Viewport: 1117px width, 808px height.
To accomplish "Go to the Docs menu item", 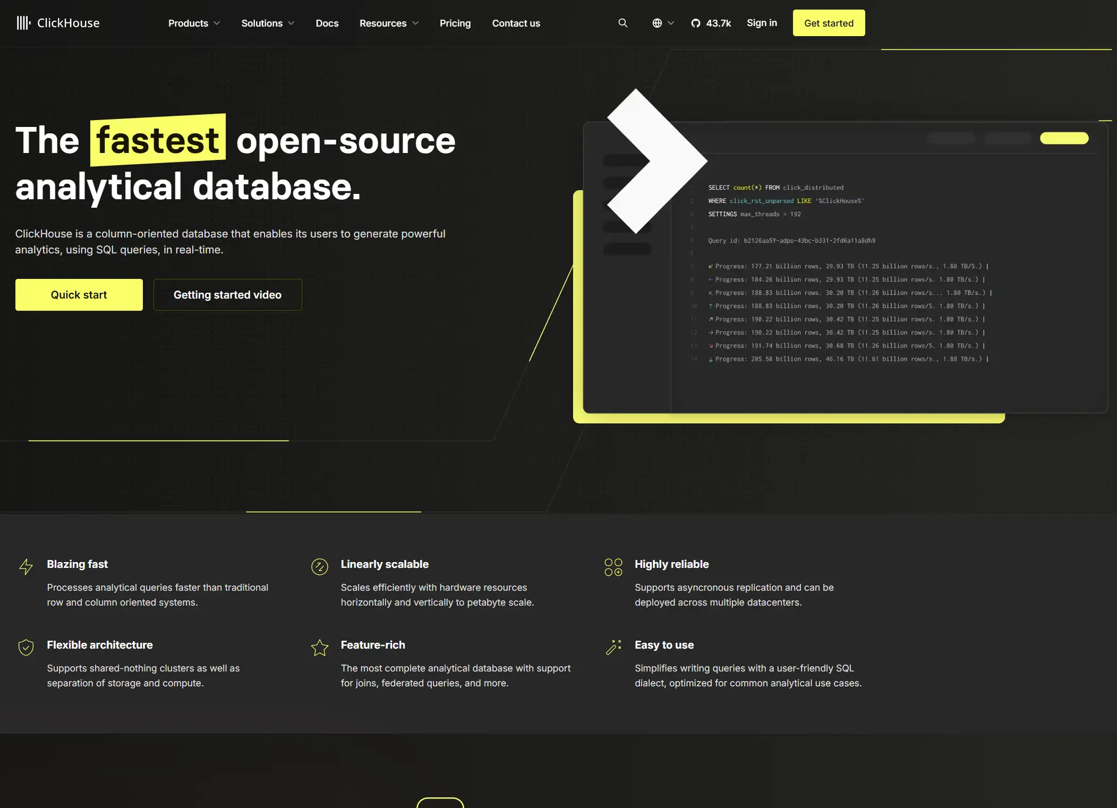I will click(x=327, y=23).
